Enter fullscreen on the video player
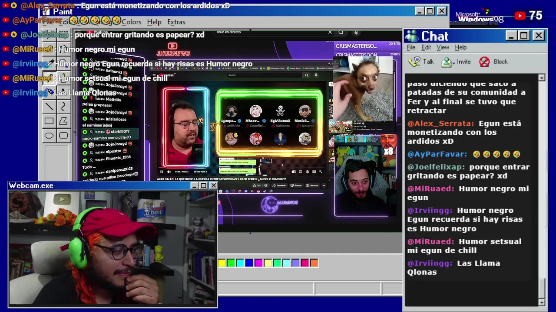Image resolution: width=556 pixels, height=312 pixels. click(321, 172)
